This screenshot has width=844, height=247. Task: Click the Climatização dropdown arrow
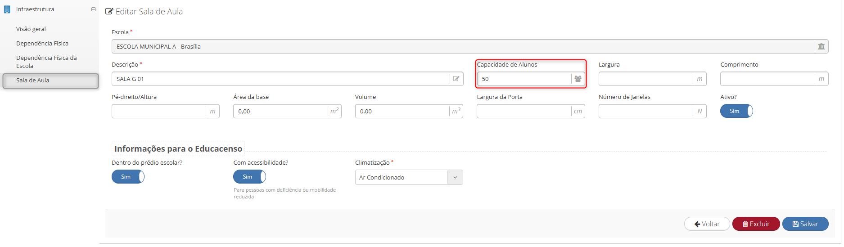455,177
